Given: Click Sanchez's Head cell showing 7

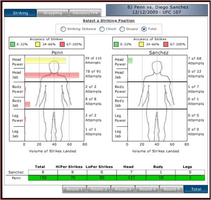Looking at the screenshot, I should pyautogui.click(x=131, y=172).
